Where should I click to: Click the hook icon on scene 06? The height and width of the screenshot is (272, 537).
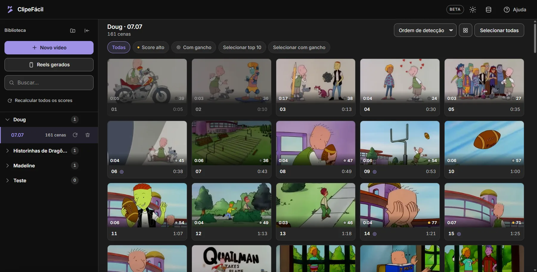pyautogui.click(x=122, y=172)
